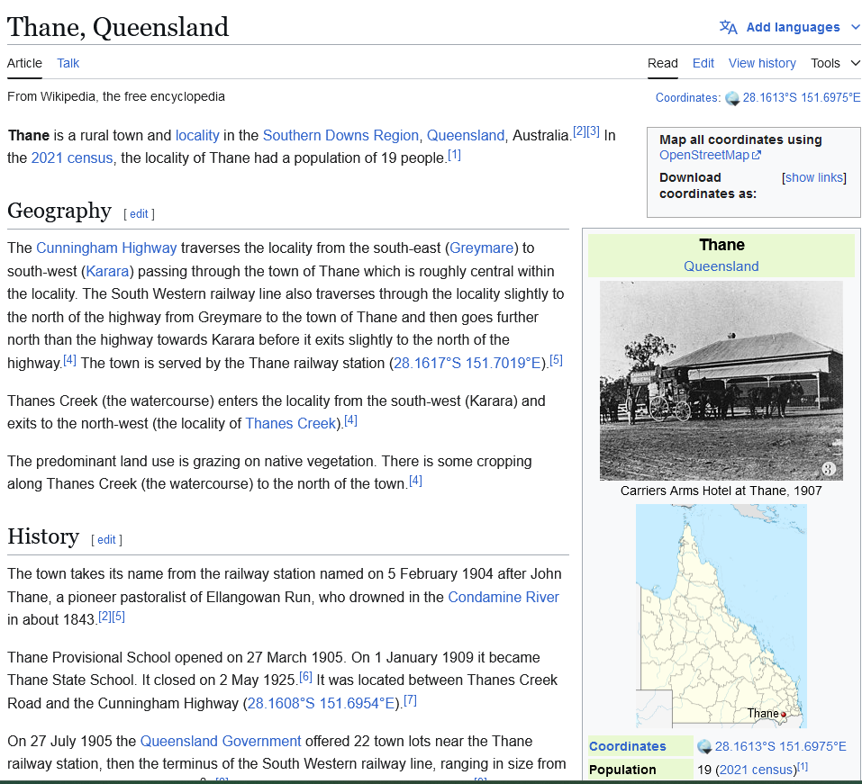Click the railway station coordinates 28.1617°S 151.7019°E

(x=467, y=363)
